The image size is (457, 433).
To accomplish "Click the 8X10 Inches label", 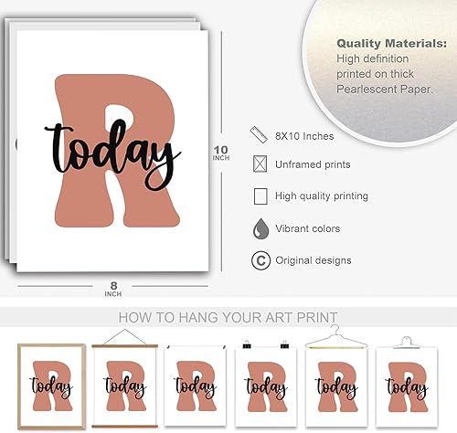I will tap(304, 136).
